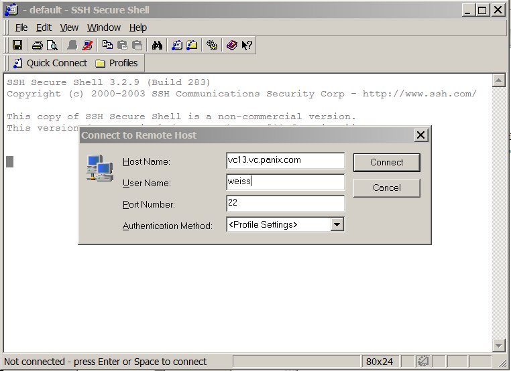Click the Connect button in the dialog

pos(387,162)
